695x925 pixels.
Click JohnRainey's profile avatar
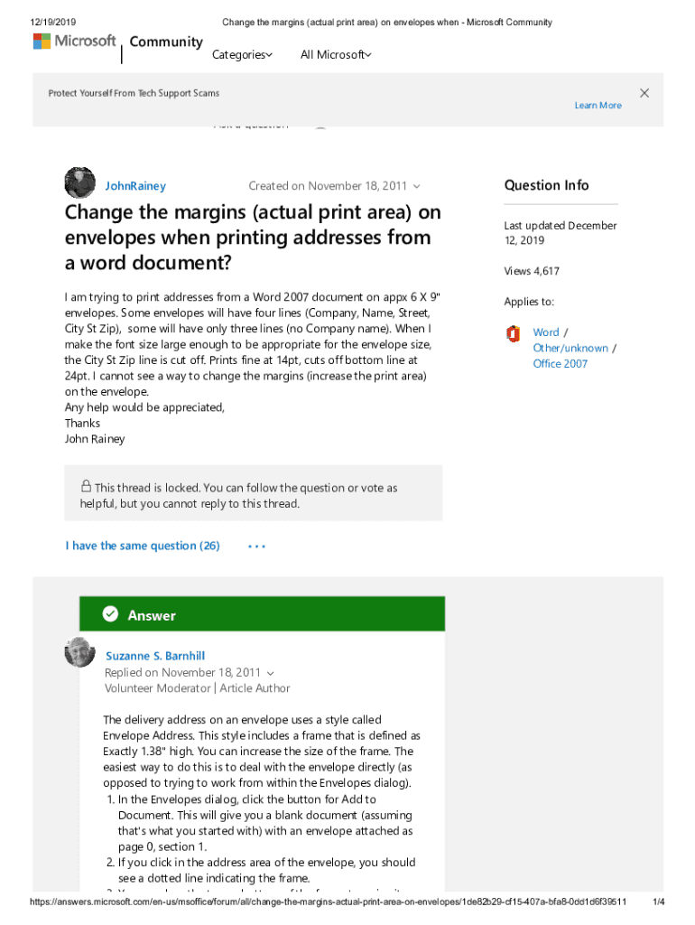coord(79,183)
